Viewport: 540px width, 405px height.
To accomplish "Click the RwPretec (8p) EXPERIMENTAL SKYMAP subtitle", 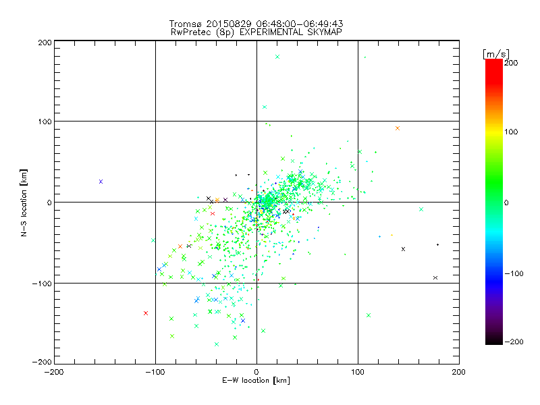I will point(256,32).
